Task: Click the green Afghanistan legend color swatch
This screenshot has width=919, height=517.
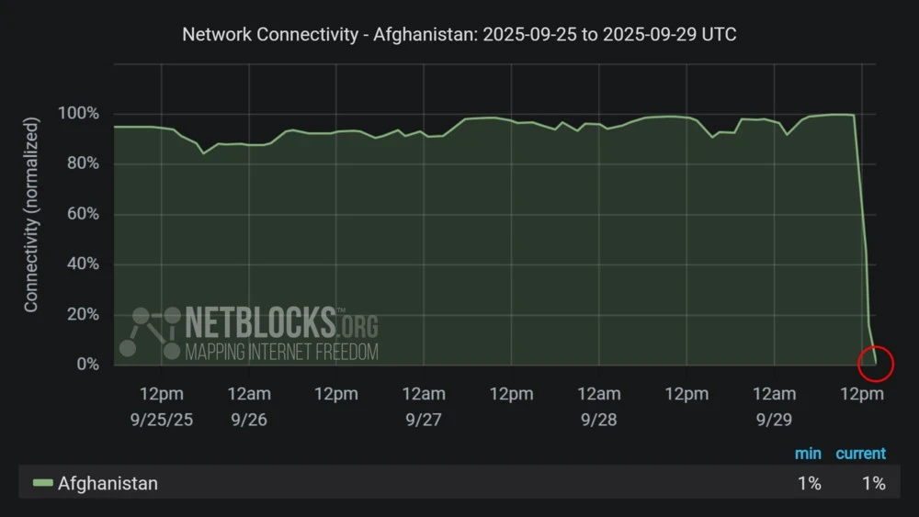Action: pyautogui.click(x=43, y=483)
